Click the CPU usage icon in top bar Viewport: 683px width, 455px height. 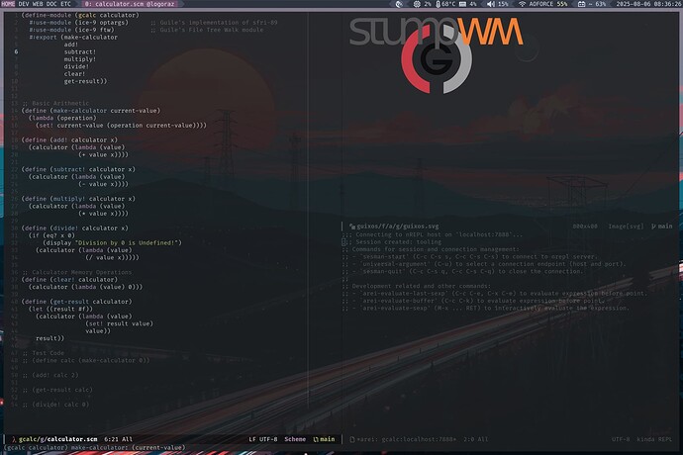(x=417, y=4)
